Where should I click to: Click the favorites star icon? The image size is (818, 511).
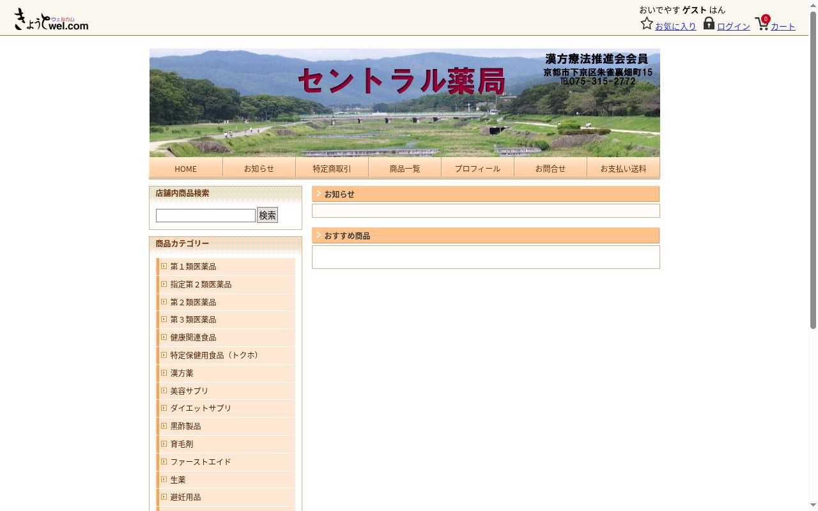coord(647,24)
